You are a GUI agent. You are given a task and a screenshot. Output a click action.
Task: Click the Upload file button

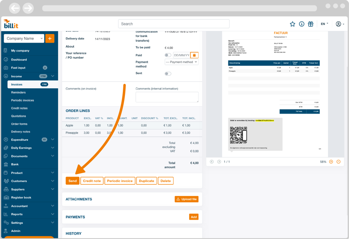coord(187,199)
